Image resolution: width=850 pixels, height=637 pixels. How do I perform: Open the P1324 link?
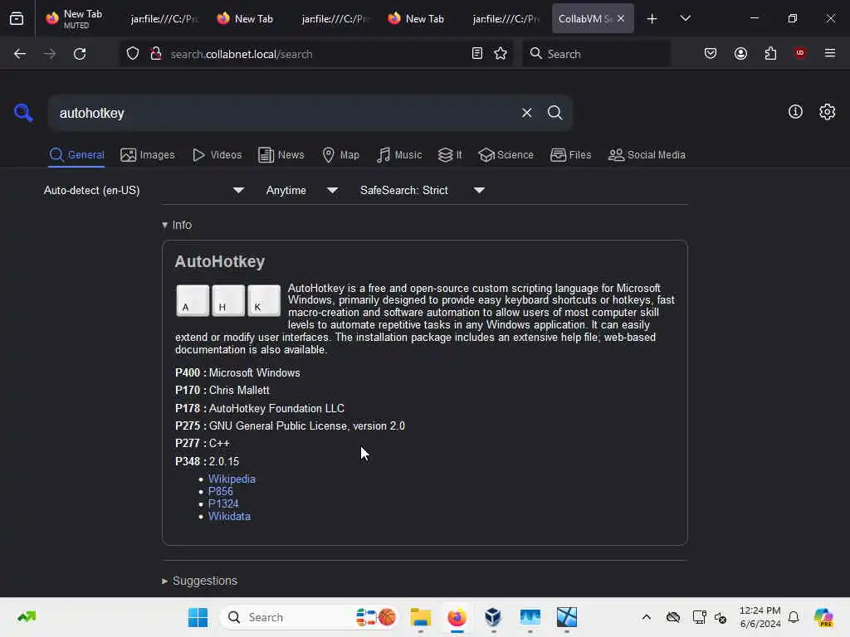coord(223,503)
